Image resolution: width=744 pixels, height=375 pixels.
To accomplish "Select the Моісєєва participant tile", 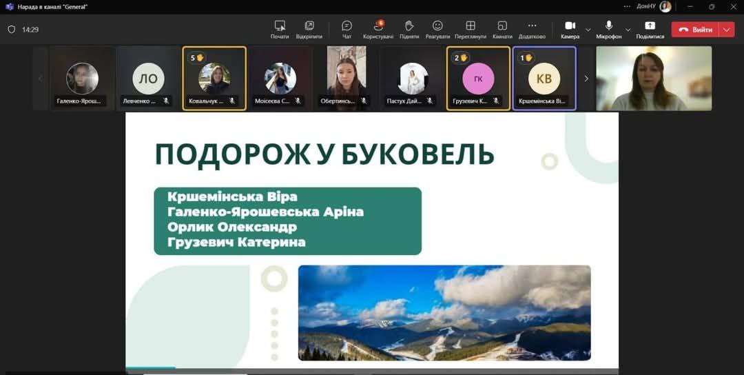I will [x=280, y=79].
